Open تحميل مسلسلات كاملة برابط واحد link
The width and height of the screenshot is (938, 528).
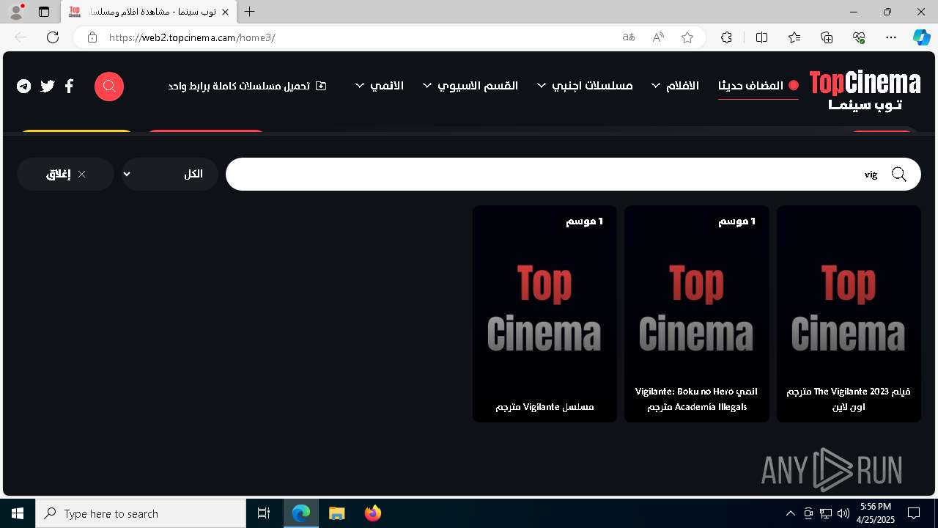tap(247, 86)
